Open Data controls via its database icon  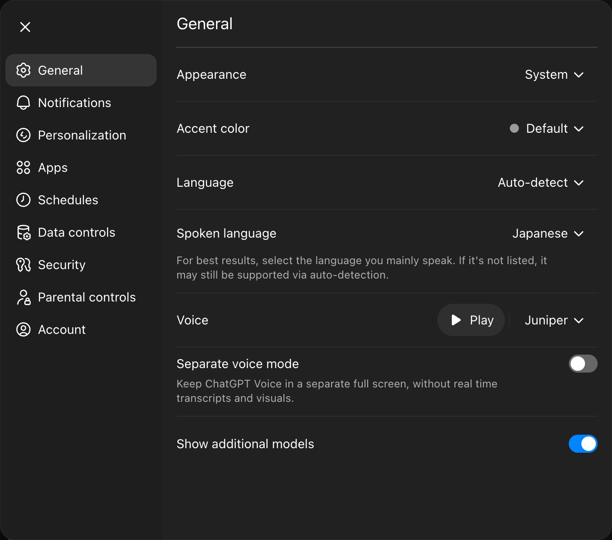tap(23, 232)
